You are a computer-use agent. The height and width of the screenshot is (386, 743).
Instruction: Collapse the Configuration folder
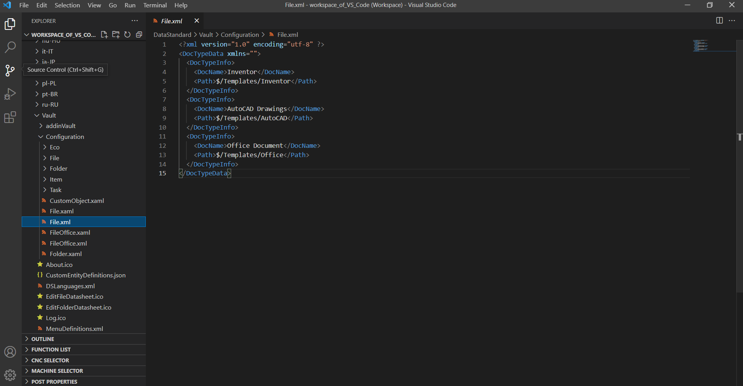pos(64,137)
